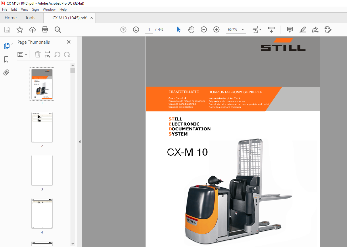
Task: Activate the Hand pan tool
Action: click(191, 30)
